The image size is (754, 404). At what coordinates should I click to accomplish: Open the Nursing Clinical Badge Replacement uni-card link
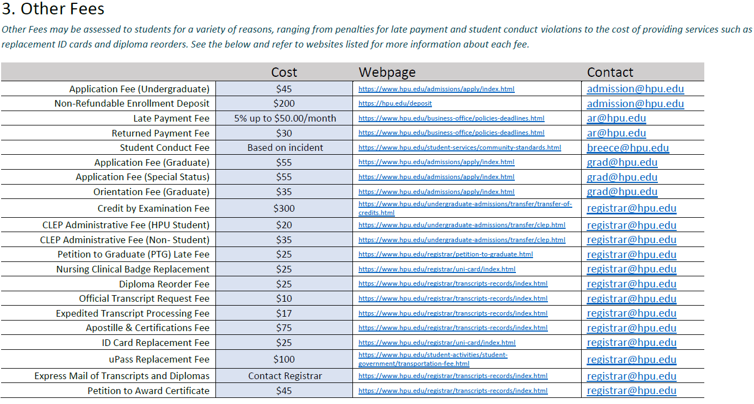point(437,270)
